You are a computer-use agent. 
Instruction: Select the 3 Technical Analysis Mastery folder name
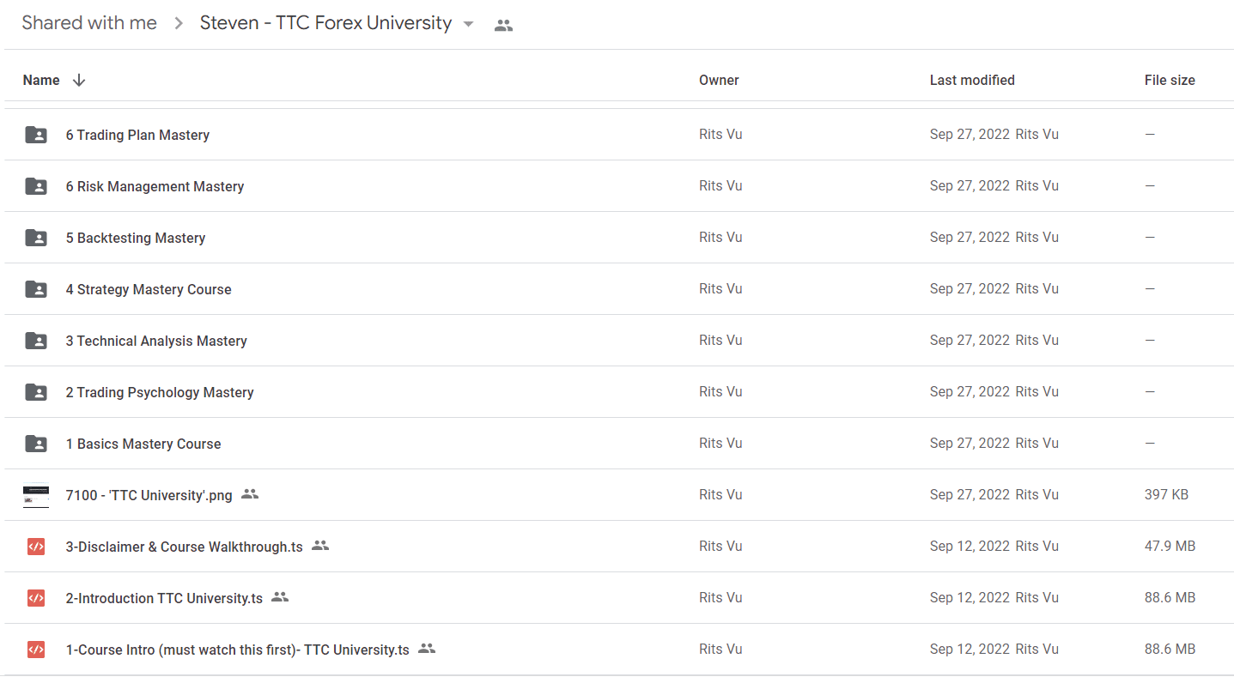coord(156,341)
